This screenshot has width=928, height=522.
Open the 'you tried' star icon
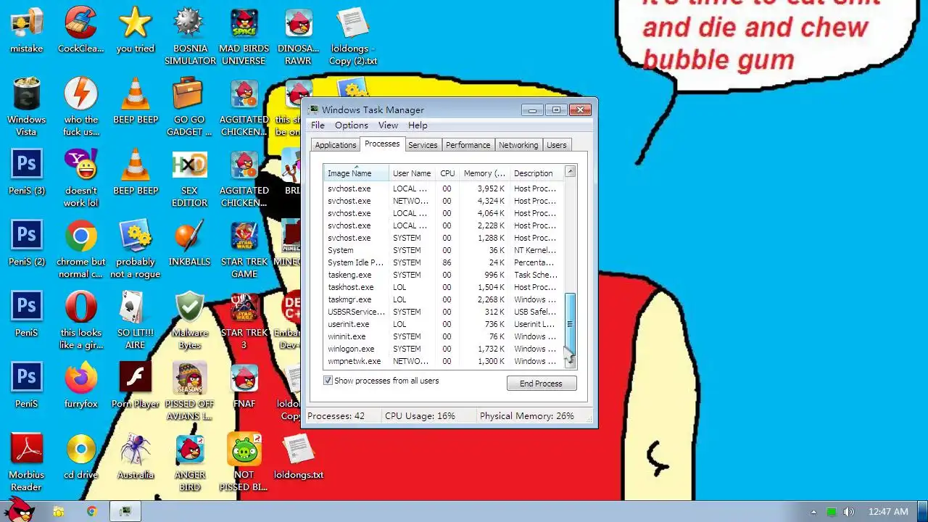click(136, 30)
